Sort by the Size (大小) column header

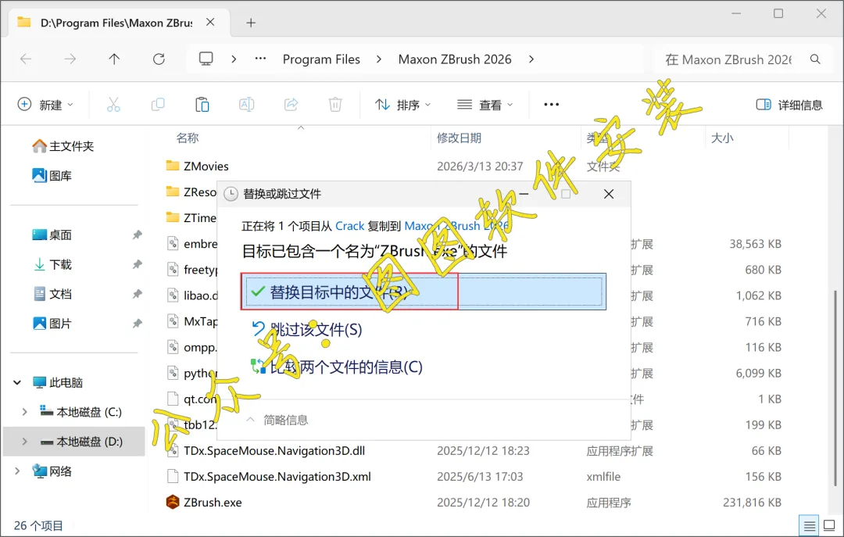pyautogui.click(x=722, y=138)
